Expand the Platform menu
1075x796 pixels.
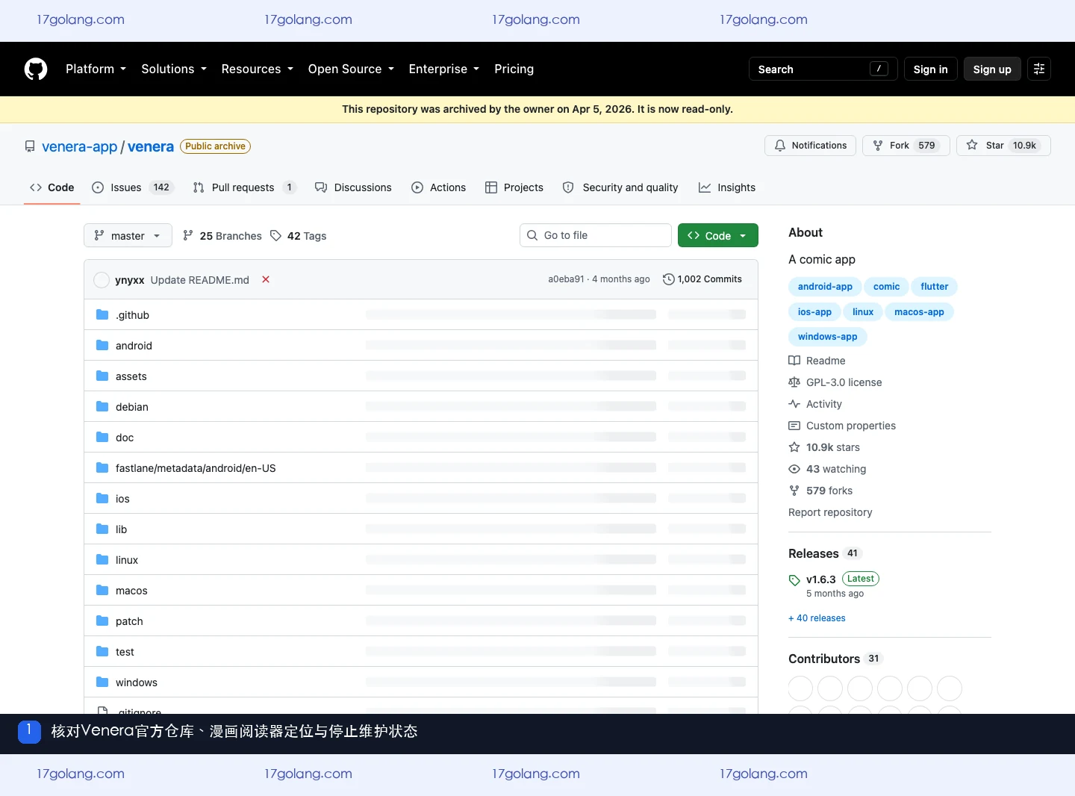(96, 69)
